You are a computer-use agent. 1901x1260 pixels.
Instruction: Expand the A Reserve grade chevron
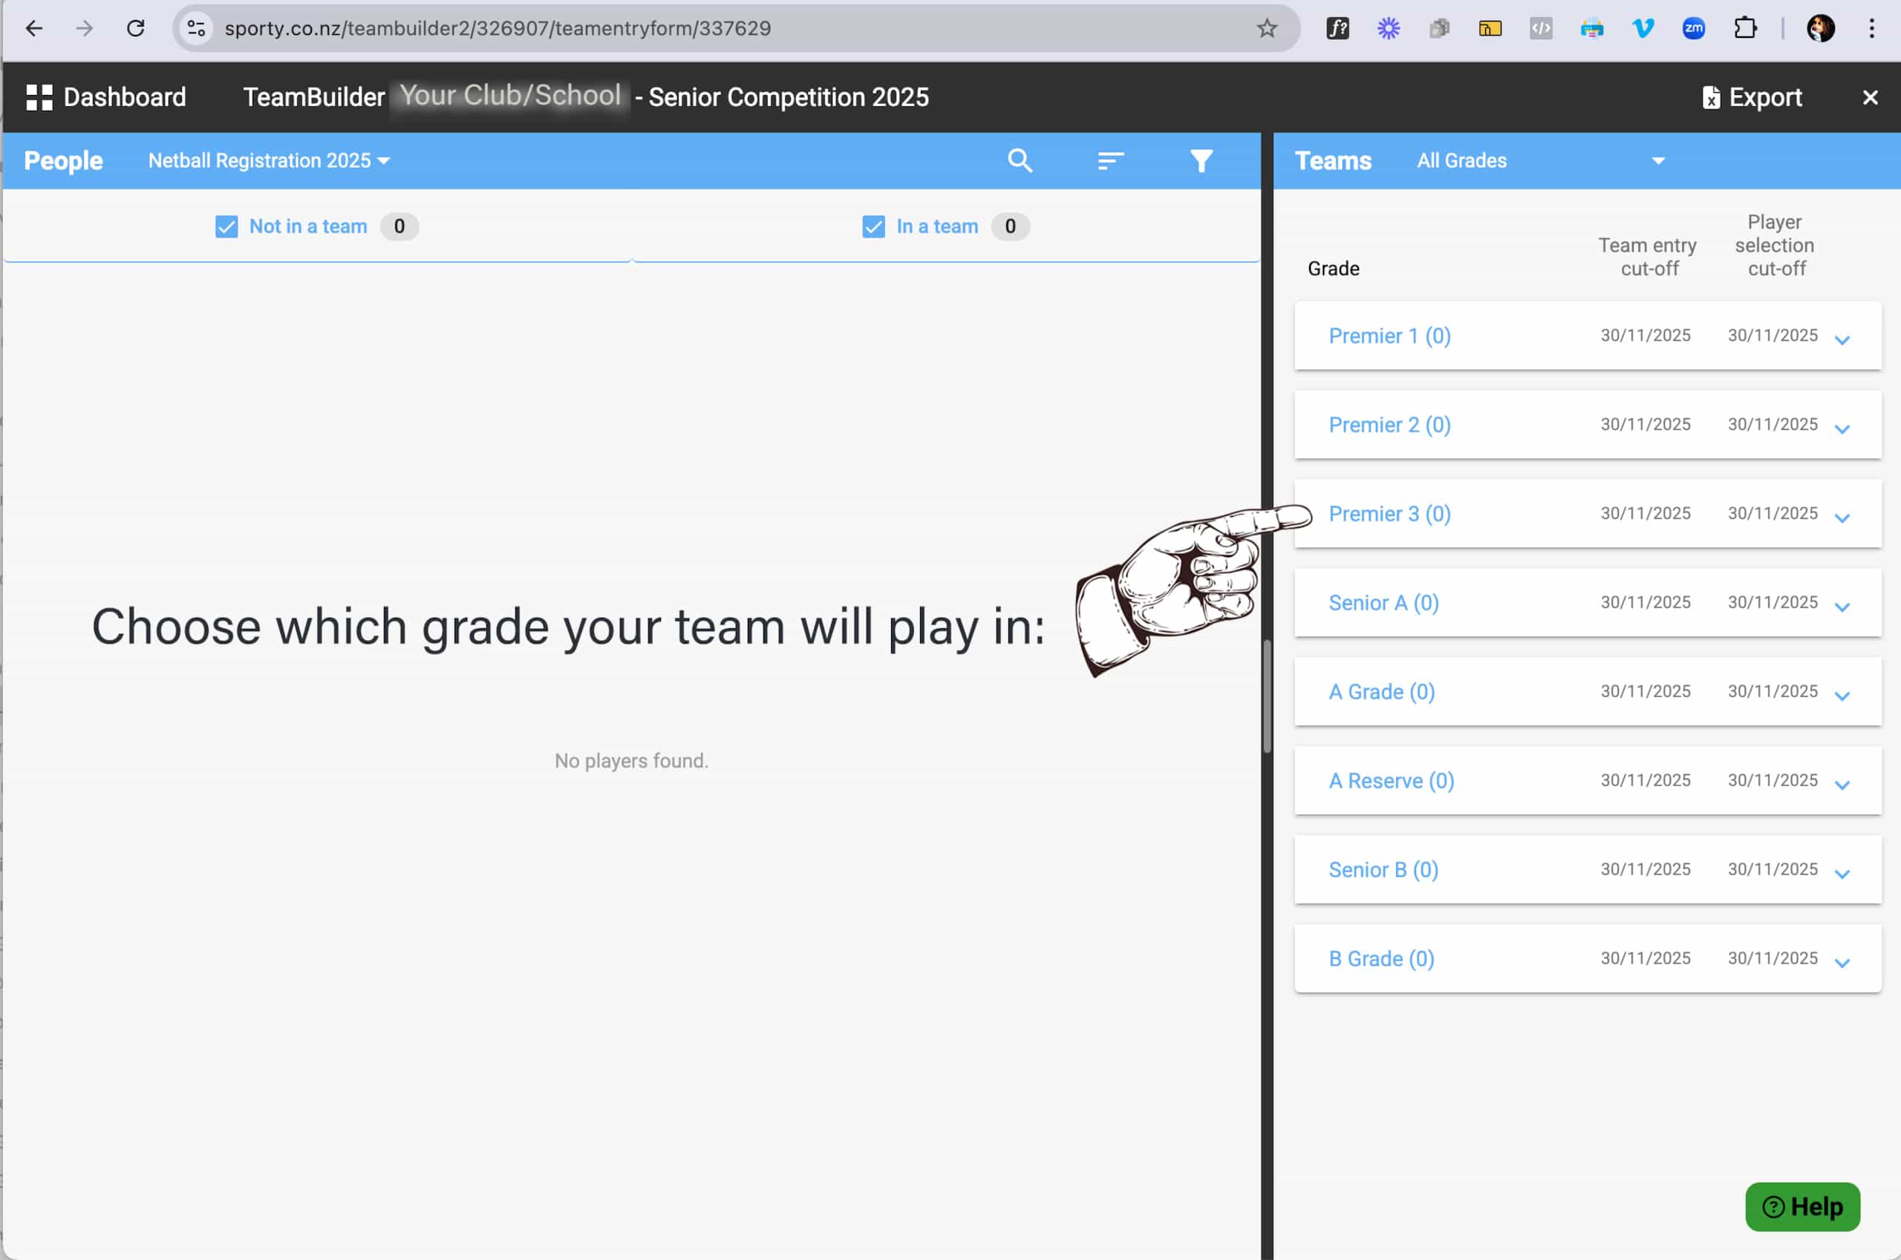coord(1842,785)
